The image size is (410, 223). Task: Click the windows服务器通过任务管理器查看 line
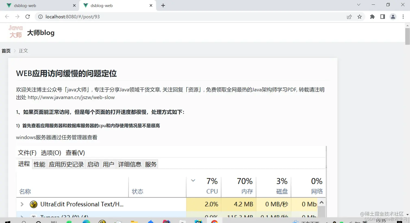tap(57, 137)
